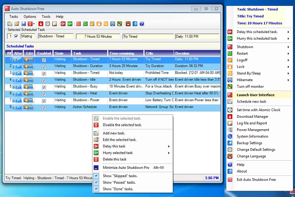Click the red Shutdown toolbar icon
This screenshot has width=295, height=197.
(78, 24)
